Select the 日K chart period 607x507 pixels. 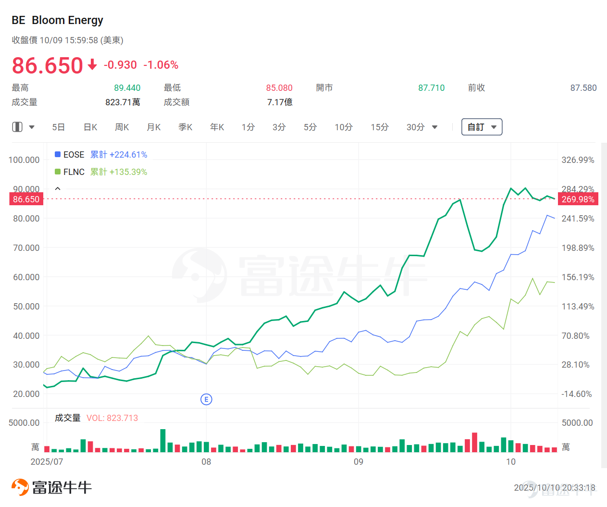tap(90, 127)
